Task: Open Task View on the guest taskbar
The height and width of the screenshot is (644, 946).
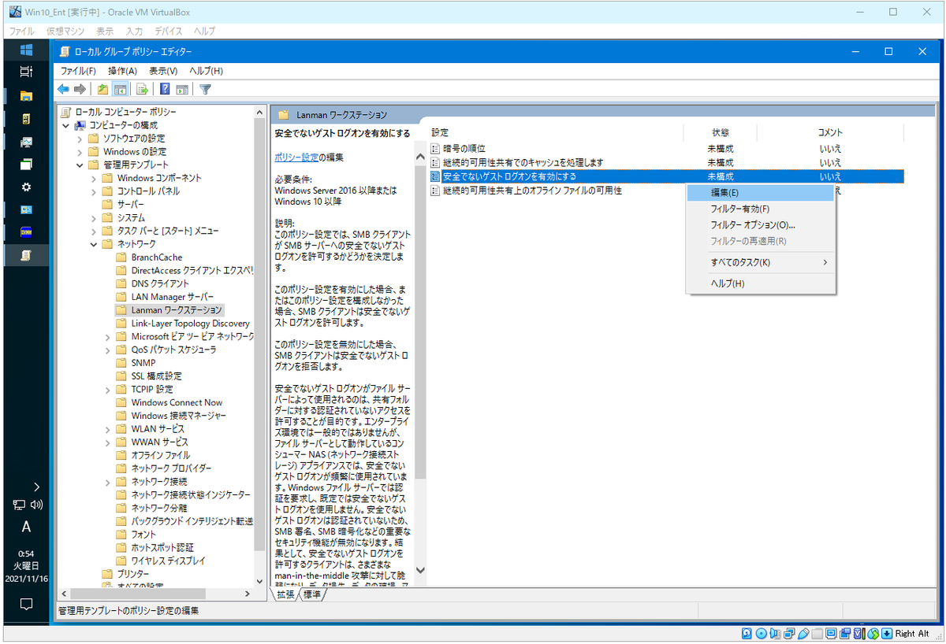Action: pos(26,72)
